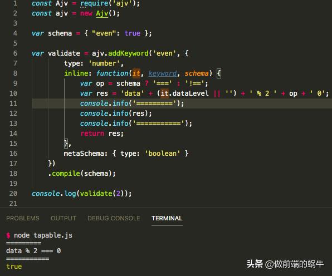This screenshot has height=276, width=332.
Task: Click line number 20 in the gutter
Action: pyautogui.click(x=13, y=193)
